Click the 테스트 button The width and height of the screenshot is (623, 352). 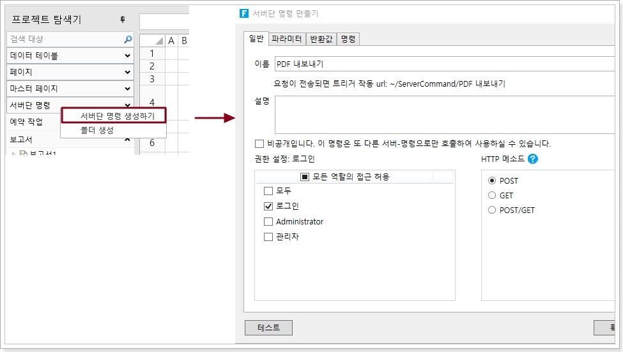point(268,327)
